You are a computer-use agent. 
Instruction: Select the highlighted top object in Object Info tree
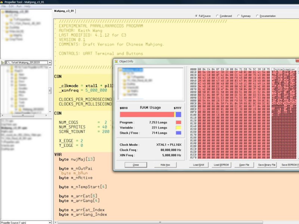click(x=132, y=70)
